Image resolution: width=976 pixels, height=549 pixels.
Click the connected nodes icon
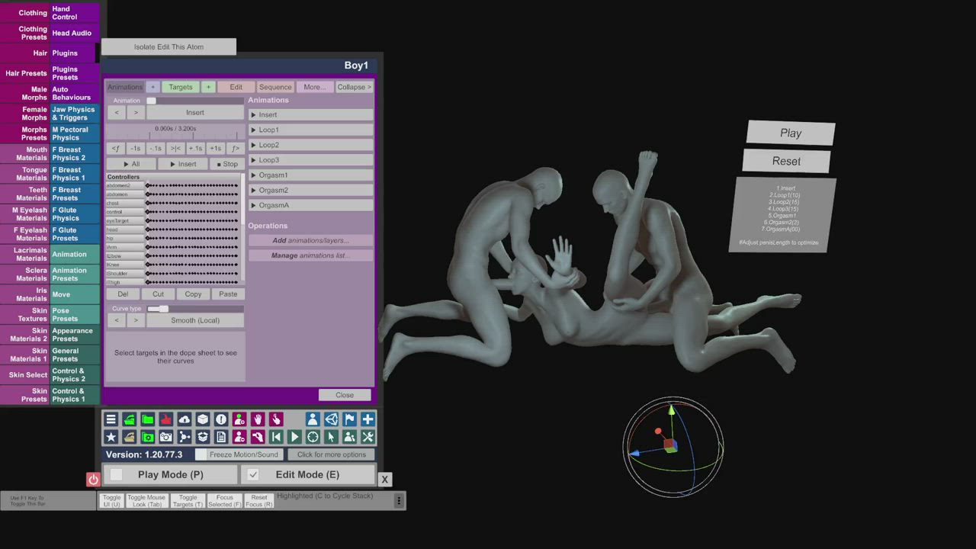point(185,437)
